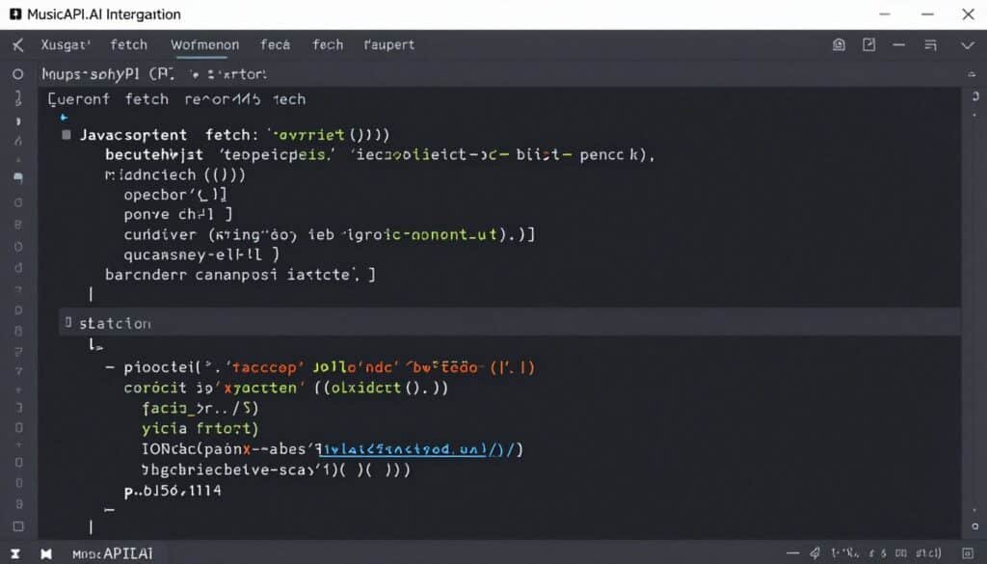Viewport: 987px width, 564px height.
Task: Click the 'statcion' section header
Action: click(x=116, y=324)
